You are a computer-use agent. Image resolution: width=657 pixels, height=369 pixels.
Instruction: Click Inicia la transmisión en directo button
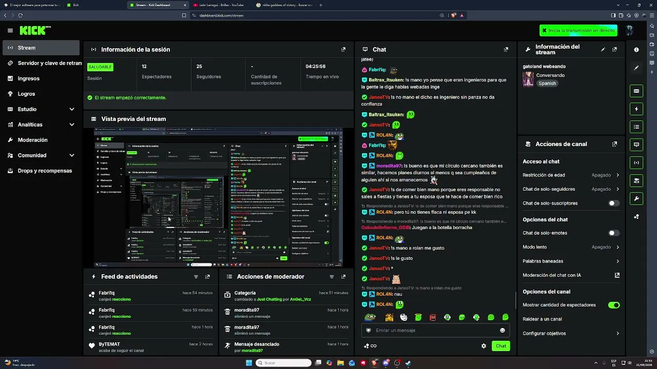click(x=578, y=31)
